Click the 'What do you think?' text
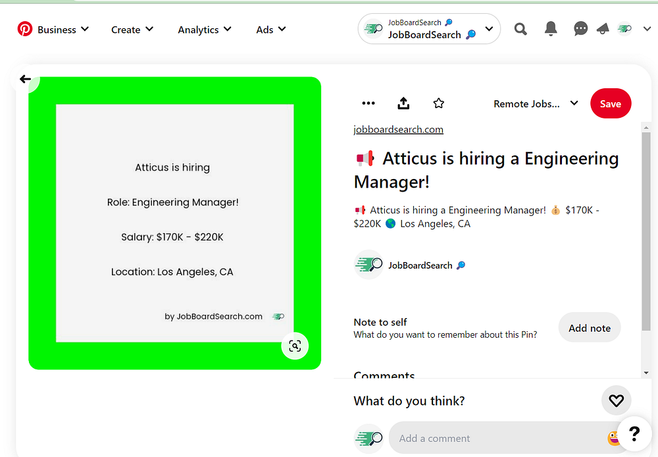This screenshot has width=658, height=457. 409,401
